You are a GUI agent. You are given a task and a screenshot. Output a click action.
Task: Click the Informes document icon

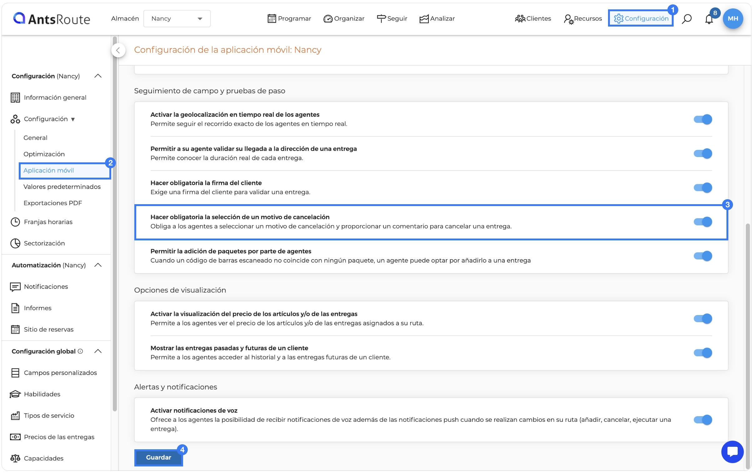pyautogui.click(x=15, y=308)
